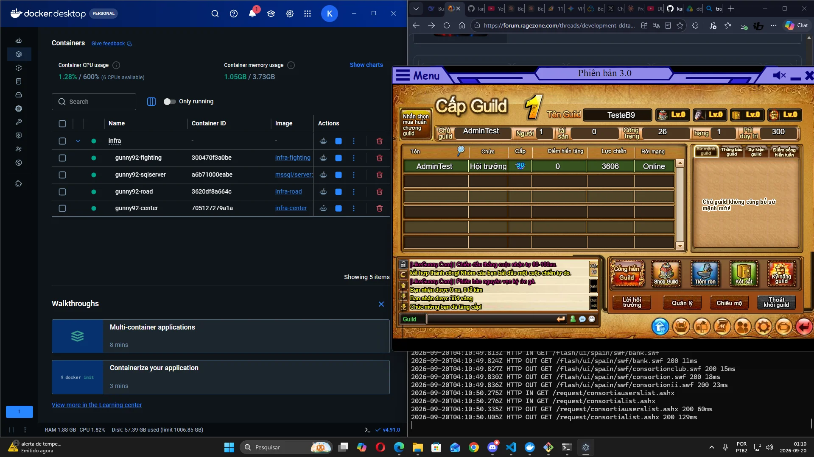Focus the container Search field
The width and height of the screenshot is (814, 457).
[x=94, y=102]
